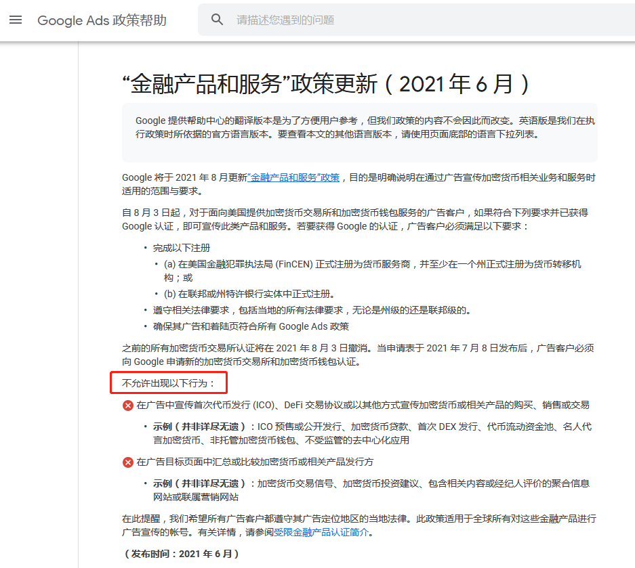Click the example line starting ICO 预售或公开发行
Screen dimensions: 635x568
372,433
